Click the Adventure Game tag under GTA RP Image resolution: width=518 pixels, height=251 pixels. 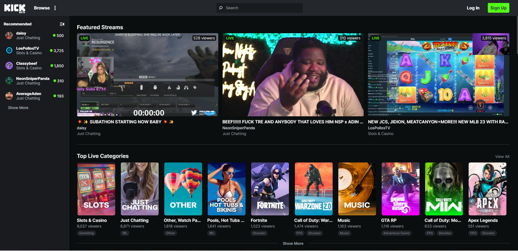coord(397,233)
